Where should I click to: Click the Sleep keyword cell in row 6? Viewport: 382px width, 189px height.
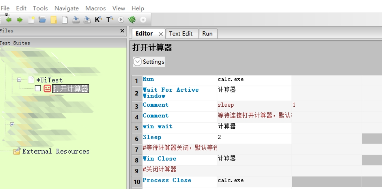point(180,138)
